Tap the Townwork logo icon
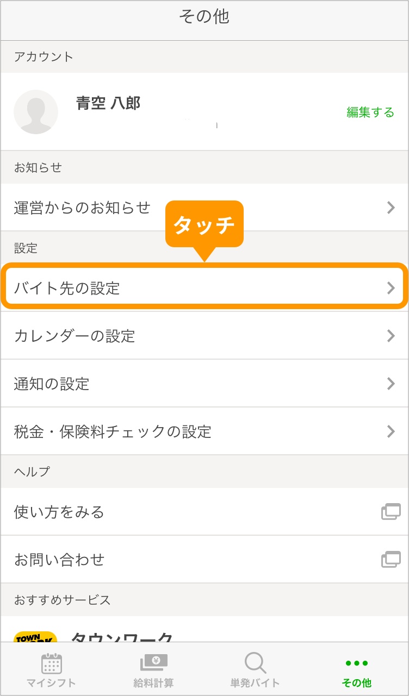 coord(35,637)
